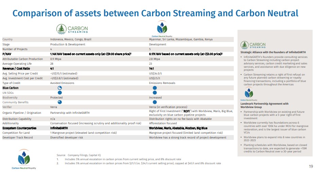Click the 'Number of Projects' label
Image resolution: width=315 pixels, height=172 pixels.
click(x=15, y=49)
